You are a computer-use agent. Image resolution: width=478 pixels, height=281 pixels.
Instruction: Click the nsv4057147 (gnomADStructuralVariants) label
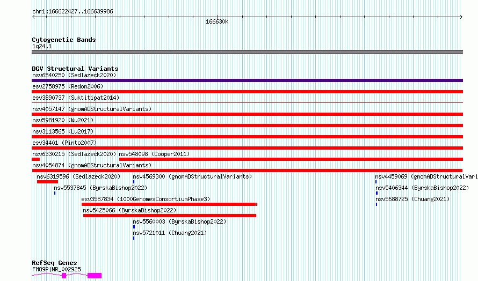pos(92,109)
